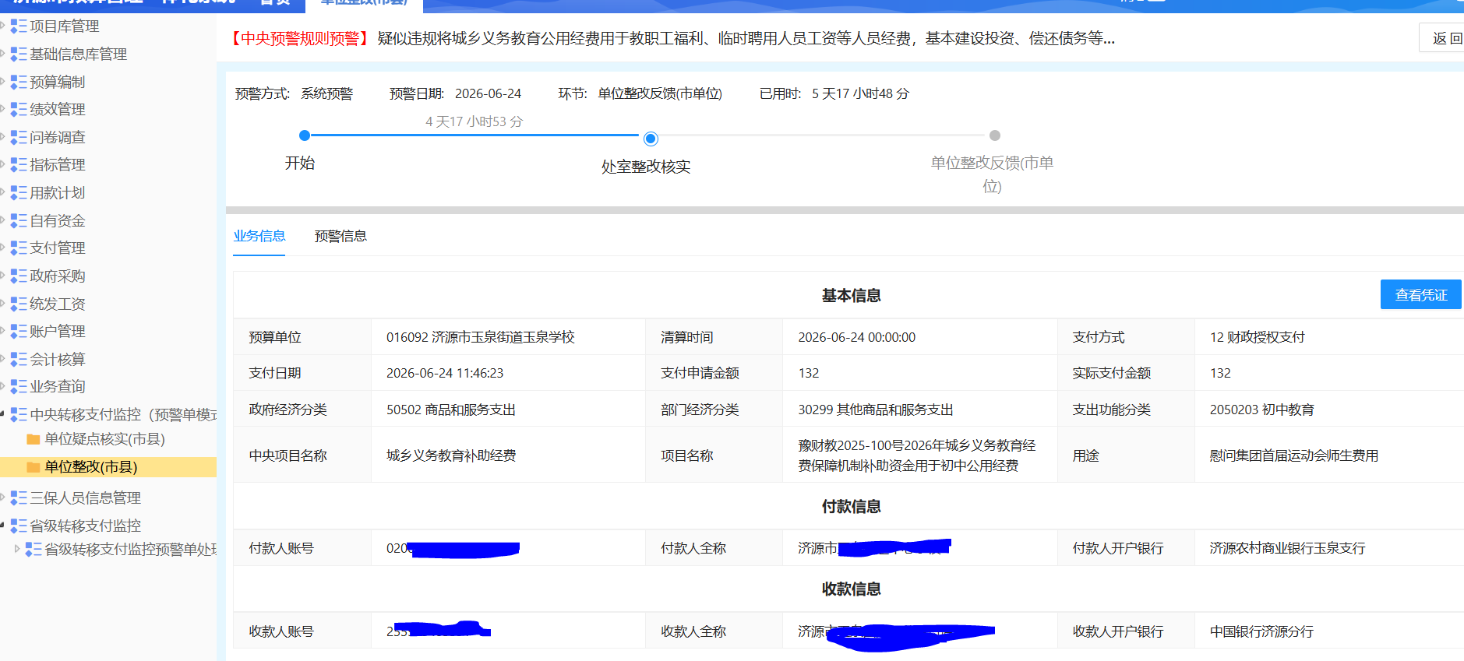
Task: Expand the 省级转移支付监控预警单处理 node arrow
Action: click(17, 549)
